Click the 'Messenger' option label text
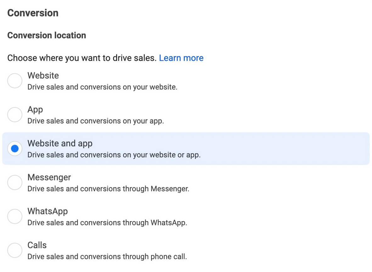 [49, 177]
